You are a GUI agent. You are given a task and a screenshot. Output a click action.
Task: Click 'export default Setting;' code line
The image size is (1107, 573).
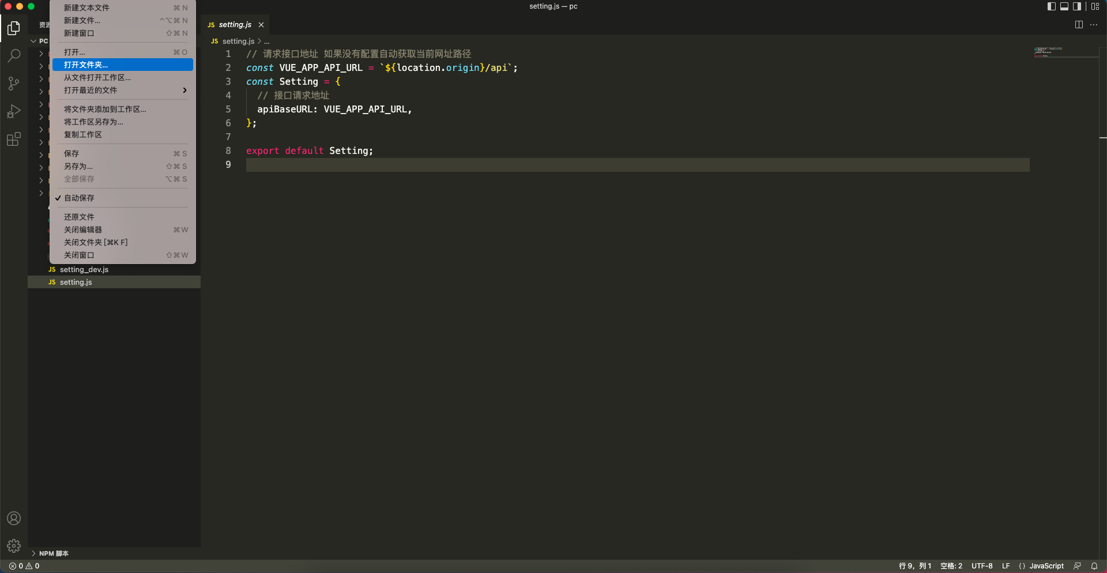[310, 151]
